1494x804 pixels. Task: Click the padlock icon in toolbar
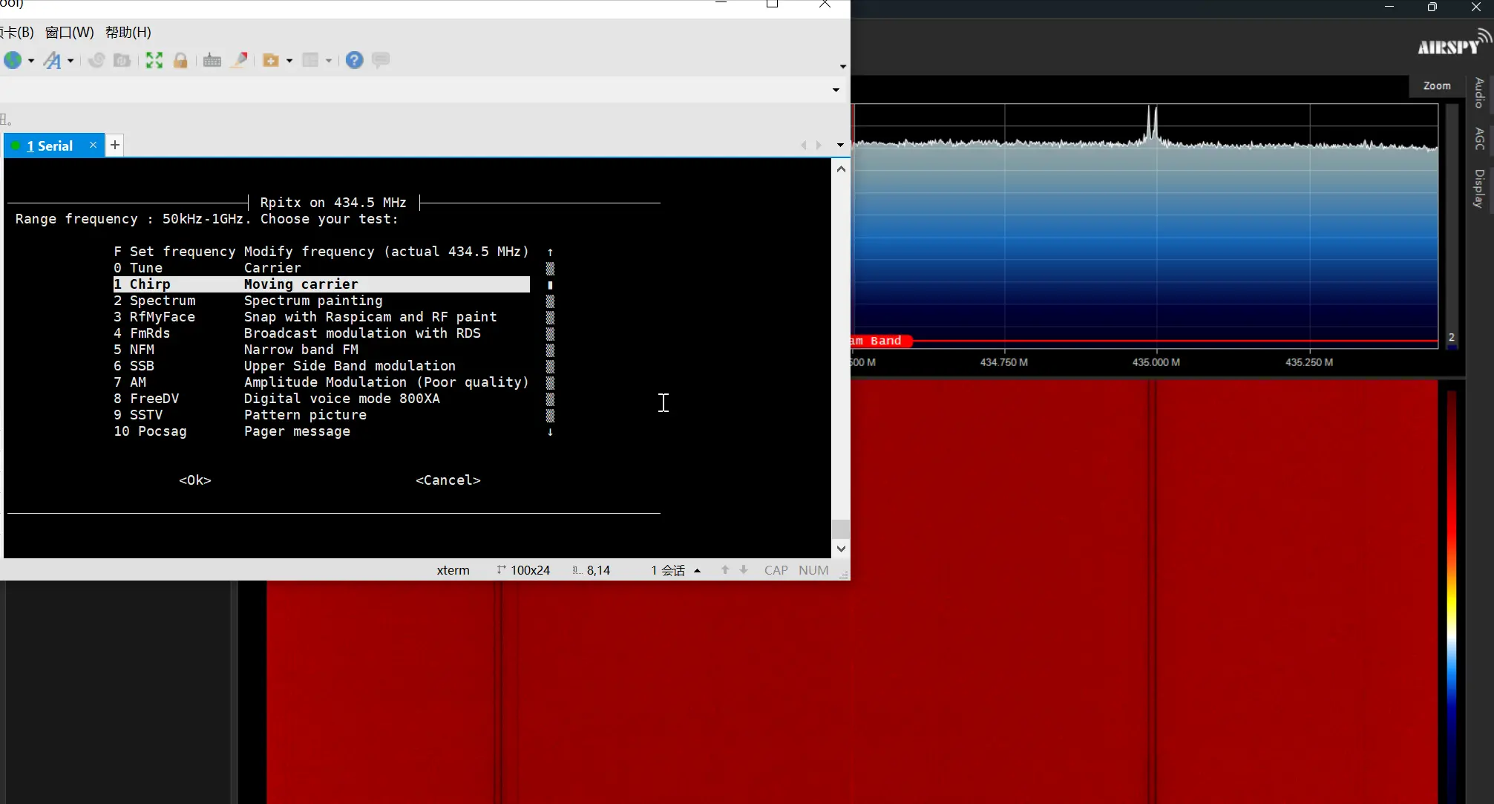point(180,60)
